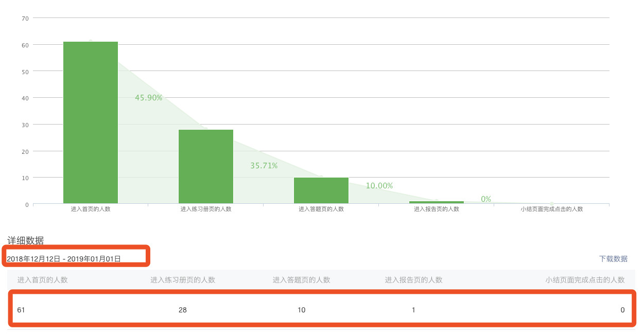Click the y-axis value 40

tap(25, 98)
